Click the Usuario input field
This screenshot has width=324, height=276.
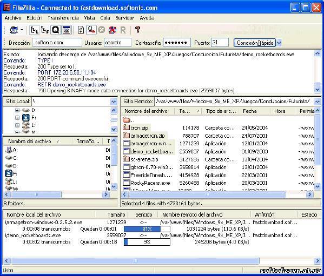point(117,43)
